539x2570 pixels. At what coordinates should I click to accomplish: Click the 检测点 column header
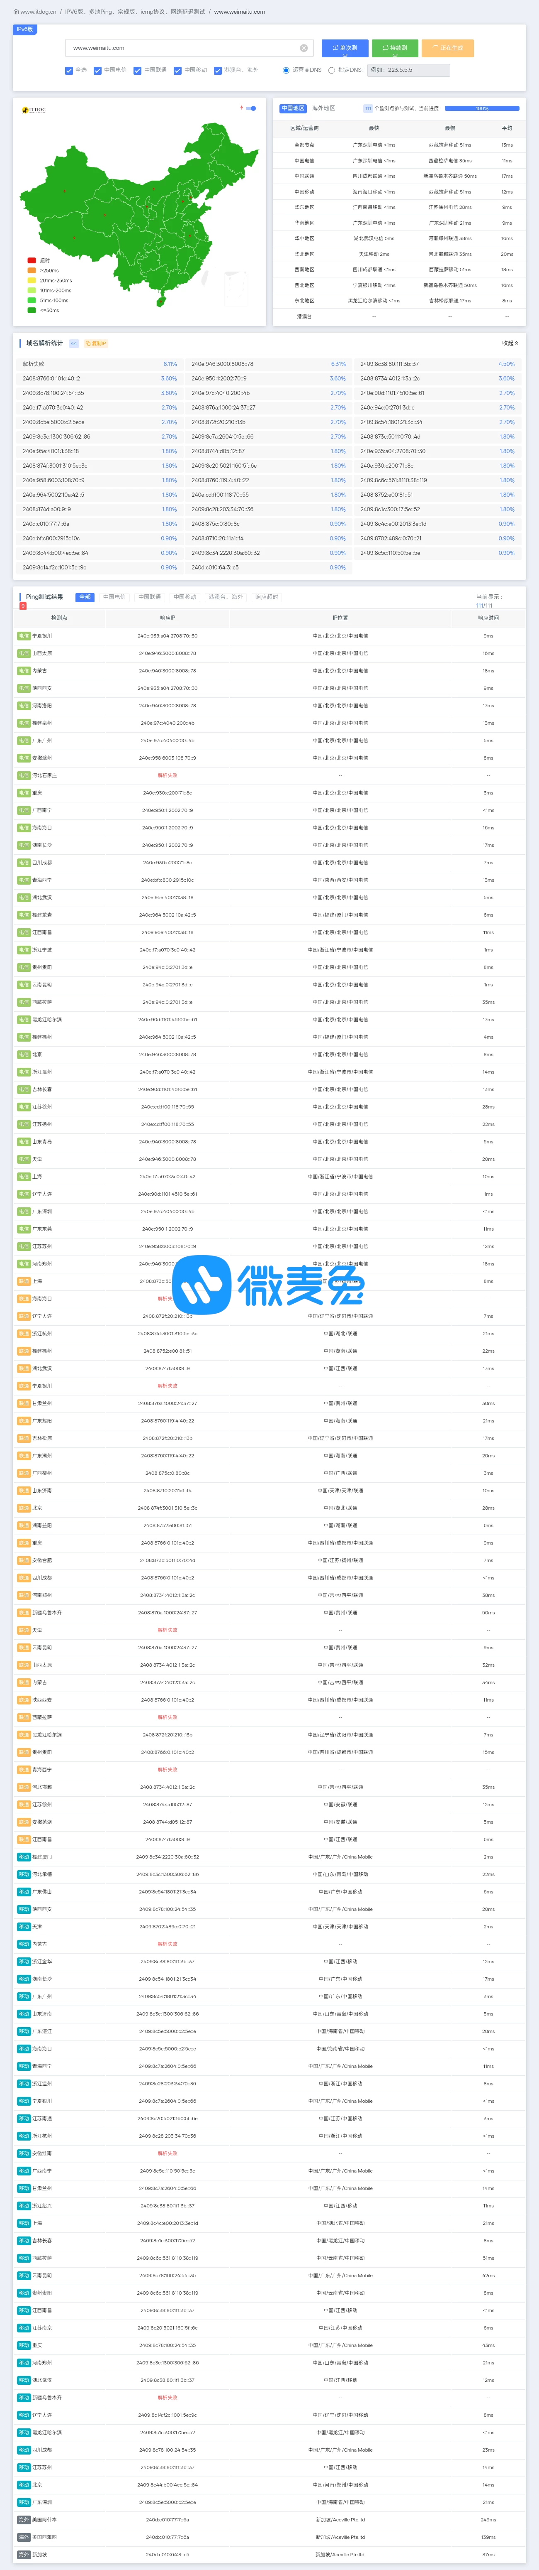pyautogui.click(x=59, y=618)
